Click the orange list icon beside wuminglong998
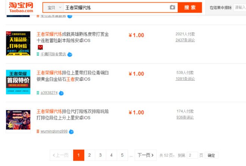246x166 pixels. click(38, 131)
